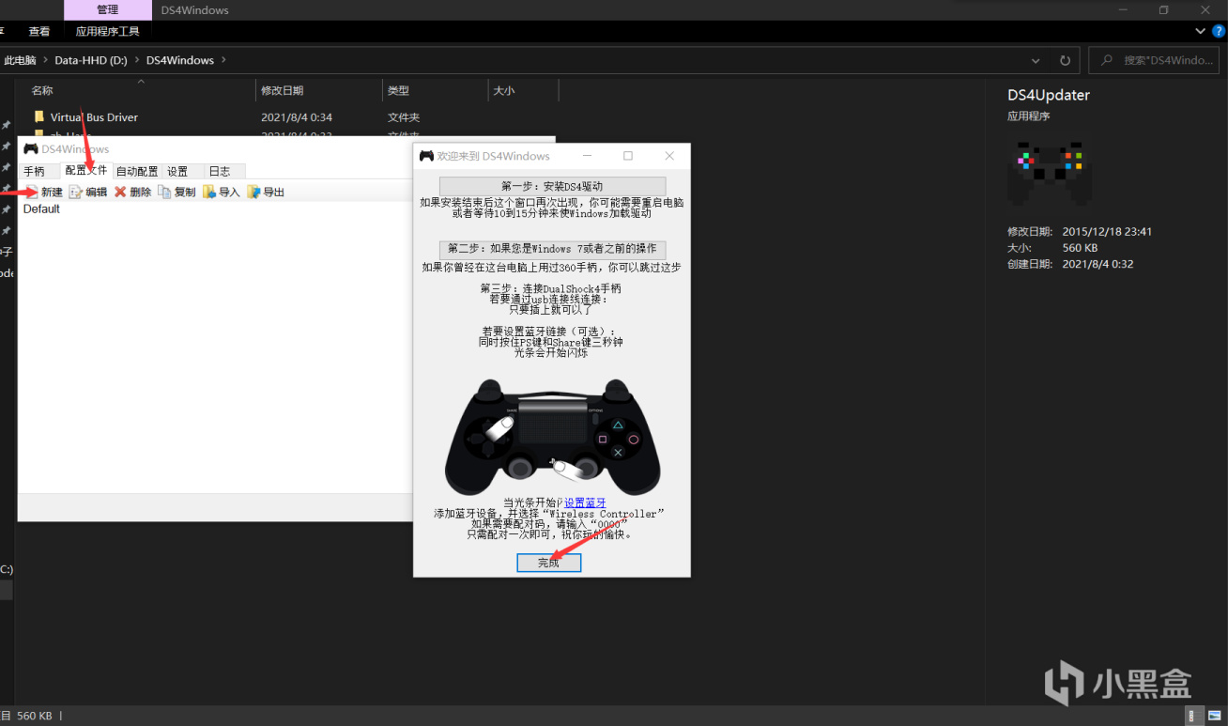Click the magnifier icon in the search box
Image resolution: width=1228 pixels, height=726 pixels.
point(1108,60)
